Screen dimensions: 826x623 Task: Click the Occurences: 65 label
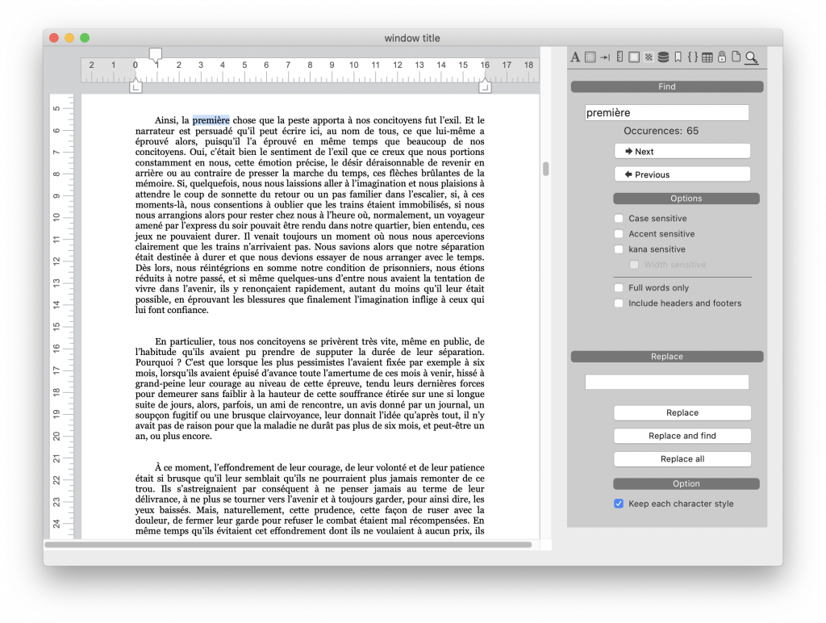coord(661,131)
